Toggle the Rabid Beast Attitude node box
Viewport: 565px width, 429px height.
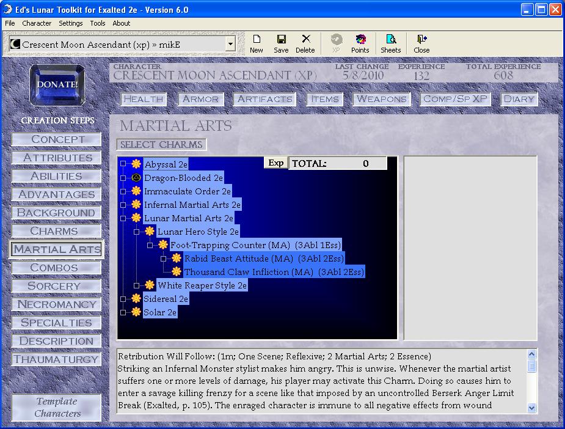pos(164,258)
